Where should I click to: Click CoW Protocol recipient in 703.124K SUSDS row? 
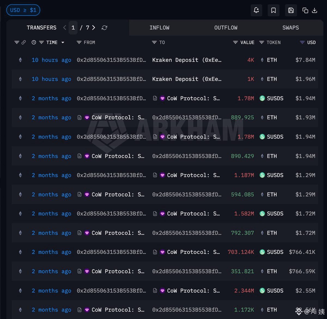tap(193, 252)
